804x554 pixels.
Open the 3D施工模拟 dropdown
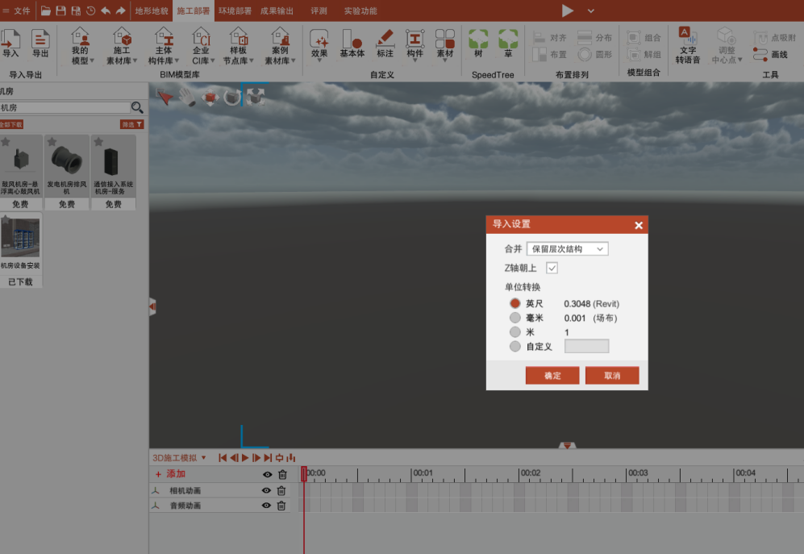(x=177, y=457)
